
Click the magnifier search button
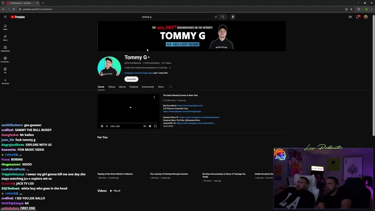coord(223,17)
